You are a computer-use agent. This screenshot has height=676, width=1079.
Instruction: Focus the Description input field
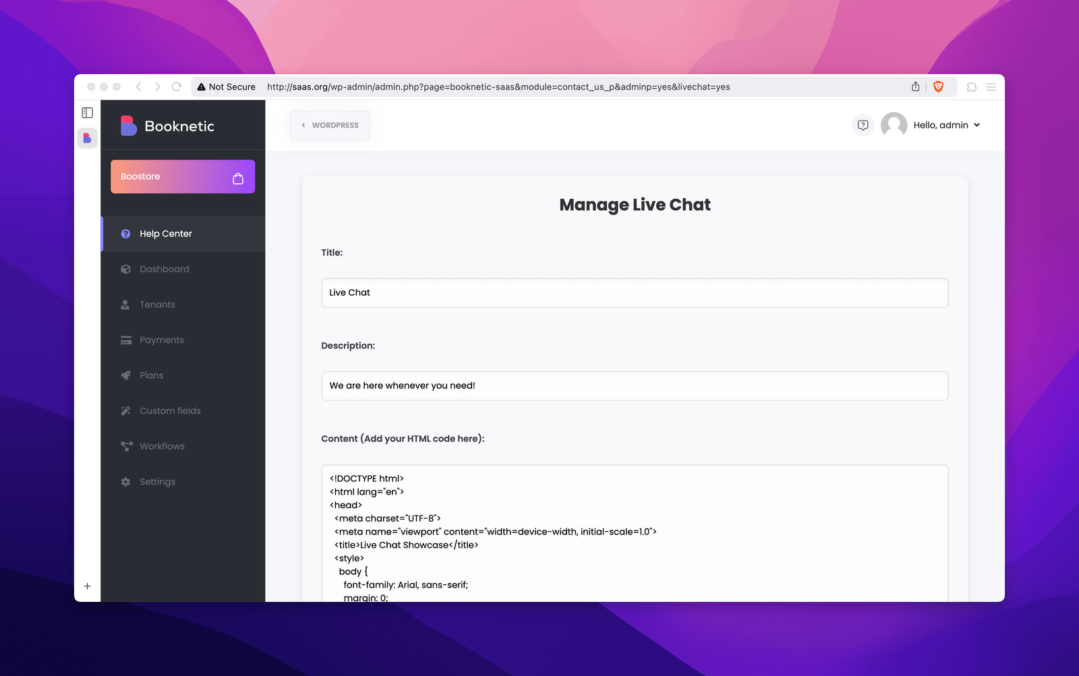[635, 386]
